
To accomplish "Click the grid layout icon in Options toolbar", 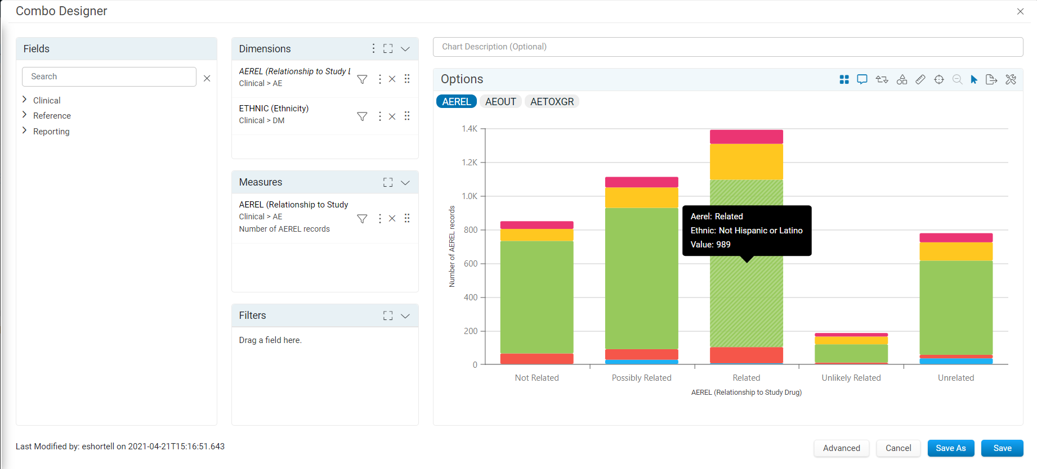I will click(844, 79).
